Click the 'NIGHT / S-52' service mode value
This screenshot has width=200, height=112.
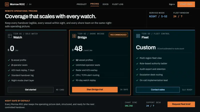point(158,16)
